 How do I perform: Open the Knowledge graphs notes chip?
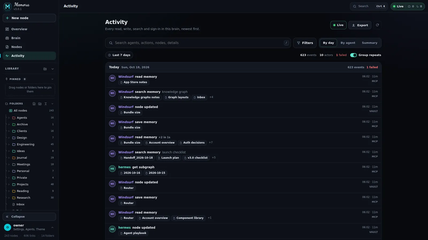tap(140, 97)
